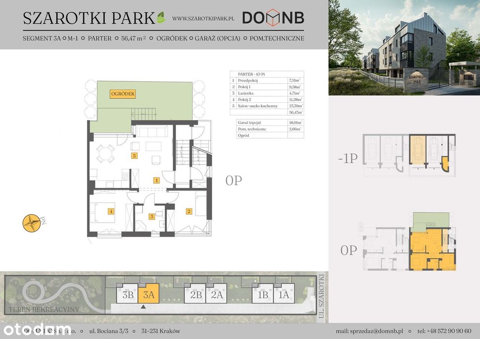Click the yellow technical room in -1P plan
Image resolution: width=480 pixels, height=339 pixels.
(x=446, y=164)
